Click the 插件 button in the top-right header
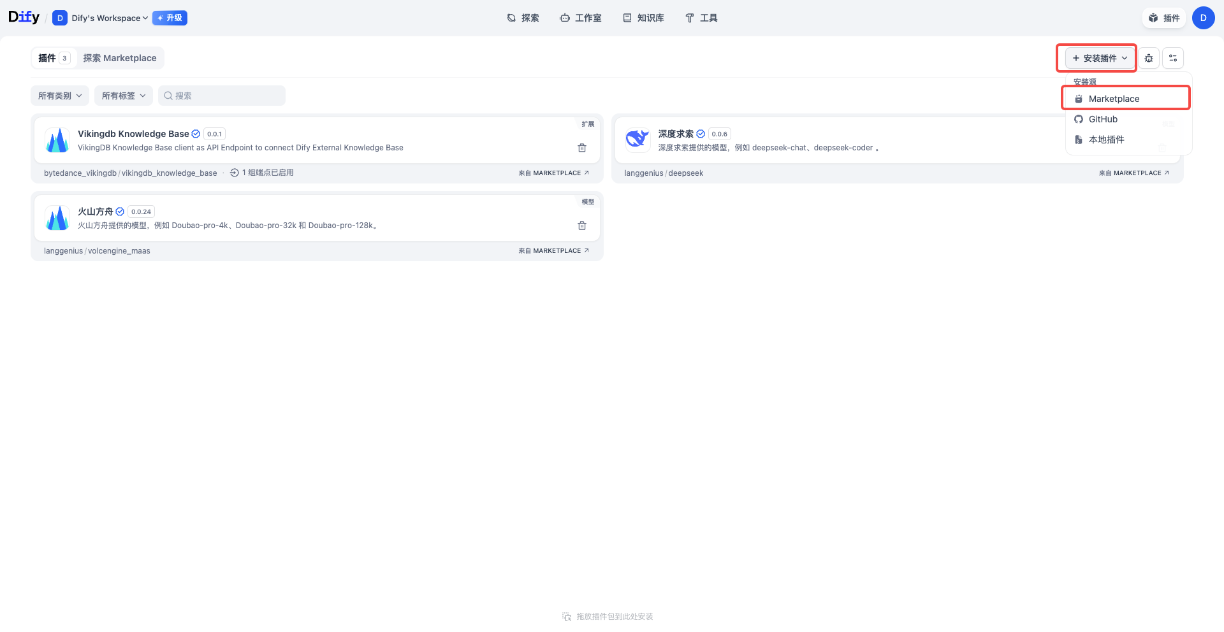The image size is (1224, 632). click(x=1164, y=18)
